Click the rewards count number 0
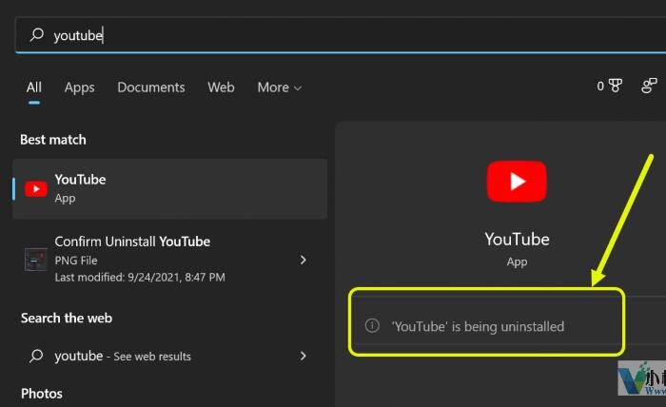 600,87
